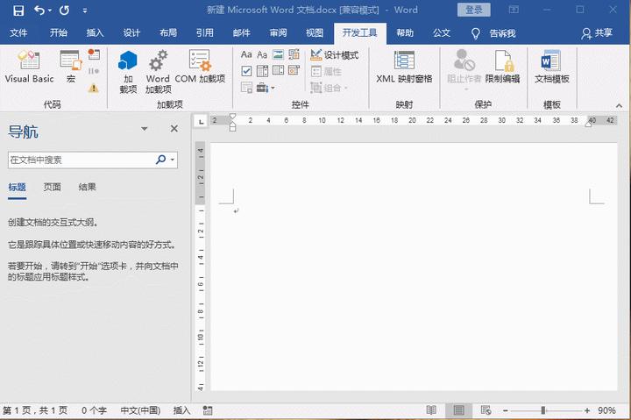
Task: Click page count in status bar
Action: [x=35, y=410]
